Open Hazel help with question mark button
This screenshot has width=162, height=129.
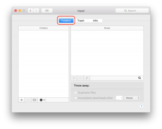coord(141,106)
